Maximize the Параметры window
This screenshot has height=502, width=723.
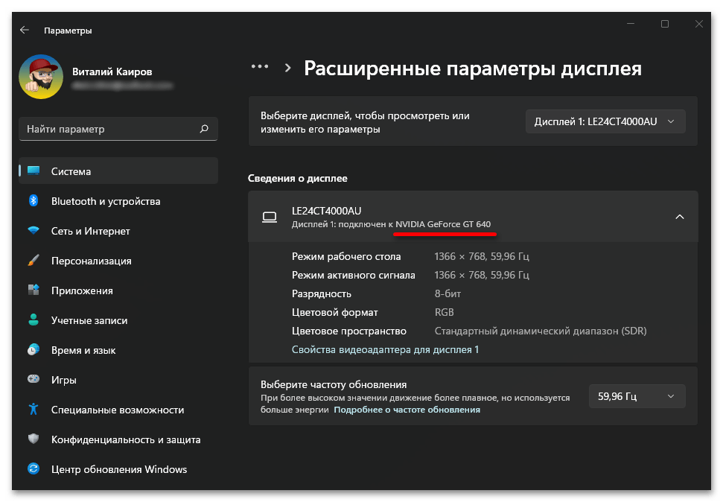(x=664, y=24)
